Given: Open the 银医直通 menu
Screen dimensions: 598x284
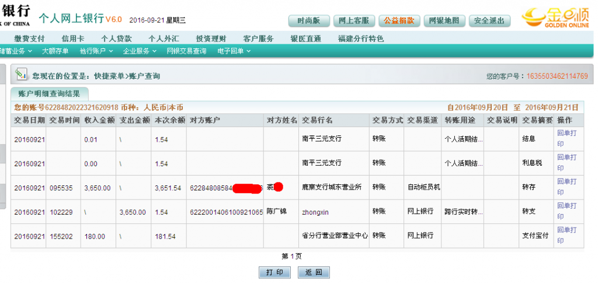Looking at the screenshot, I should (305, 38).
